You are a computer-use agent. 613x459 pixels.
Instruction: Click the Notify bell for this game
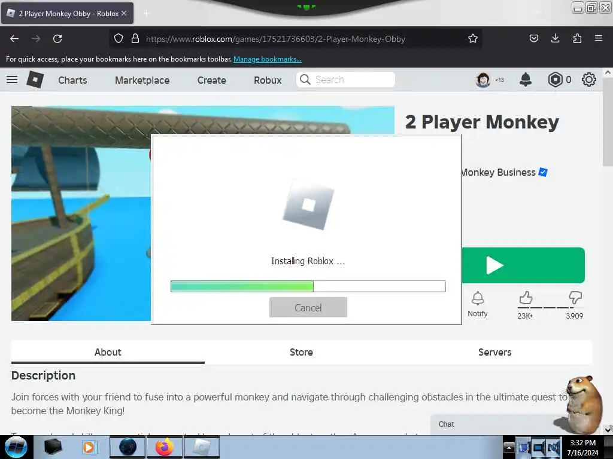pyautogui.click(x=477, y=304)
